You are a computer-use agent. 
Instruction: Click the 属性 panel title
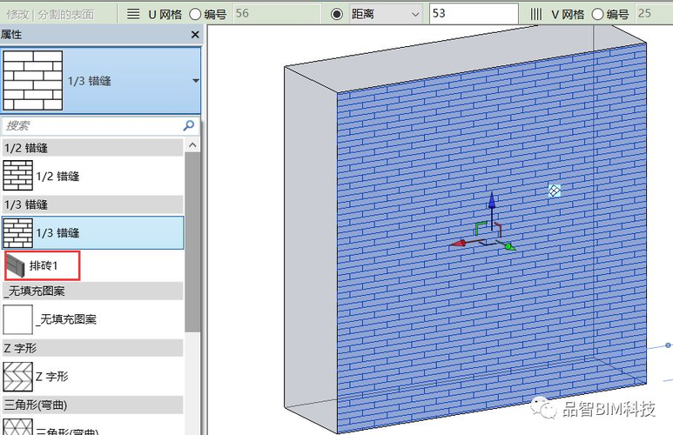coord(11,34)
